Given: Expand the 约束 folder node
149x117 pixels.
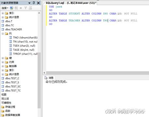Looking at the screenshot, I should click(x=3, y=62).
